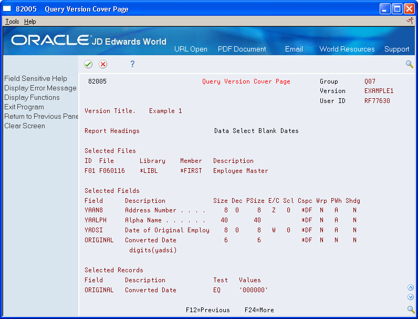The height and width of the screenshot is (319, 418).
Task: Choose Return to Previous Panel
Action: coord(41,116)
